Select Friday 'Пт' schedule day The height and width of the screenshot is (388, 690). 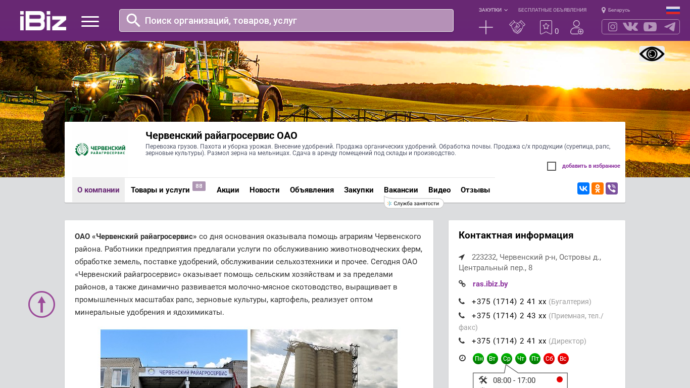535,359
